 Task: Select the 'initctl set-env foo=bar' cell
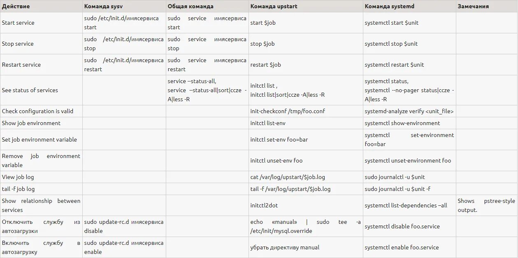279,139
